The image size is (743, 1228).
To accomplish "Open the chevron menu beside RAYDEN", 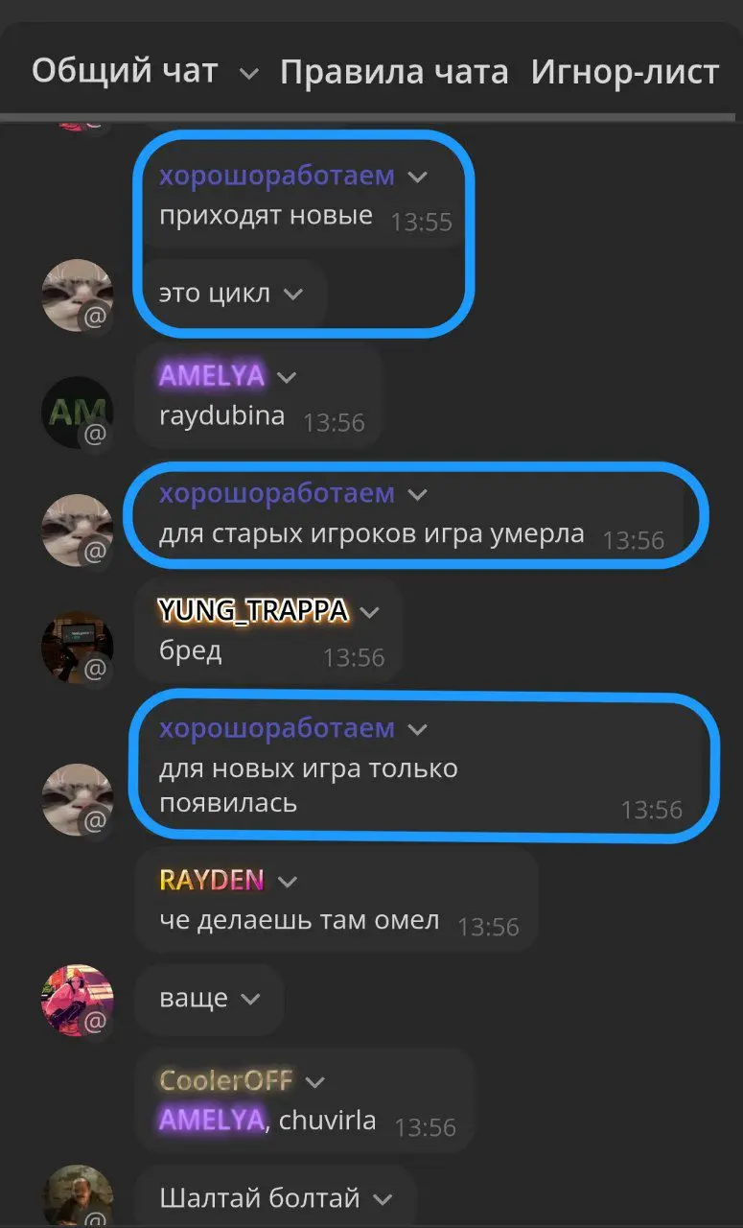I will pos(287,881).
